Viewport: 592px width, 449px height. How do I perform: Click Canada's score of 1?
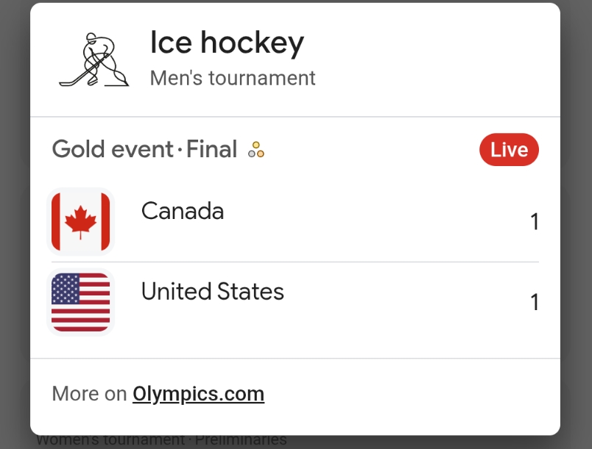[535, 222]
